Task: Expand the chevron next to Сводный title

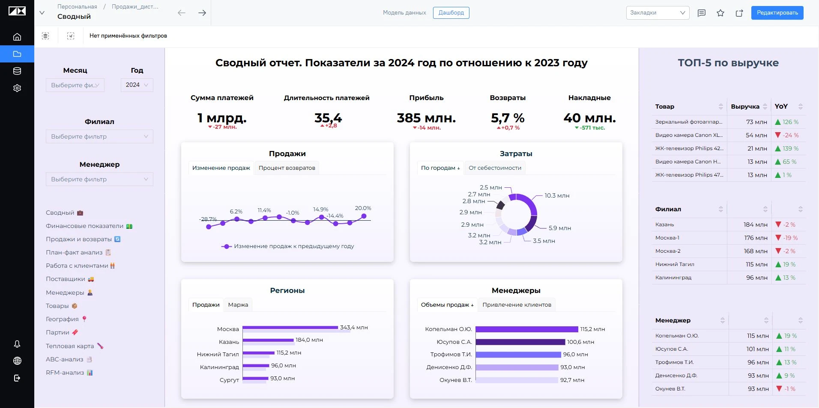Action: [42, 13]
